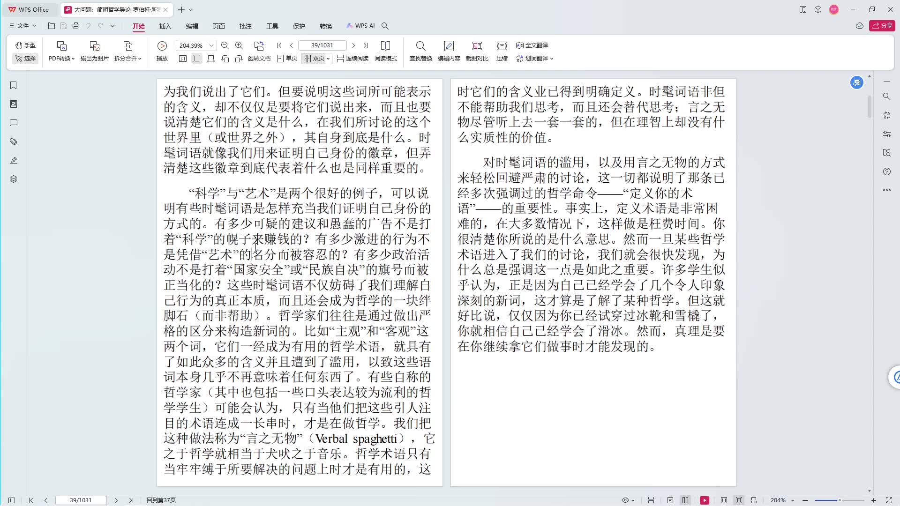Click 压缩 compress tool
This screenshot has width=900, height=506.
pyautogui.click(x=502, y=51)
